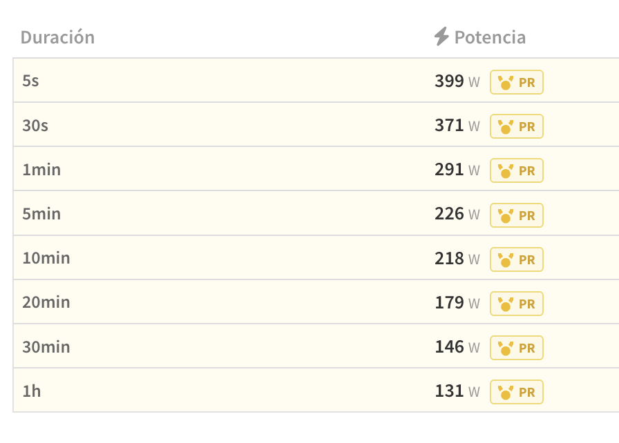The image size is (619, 443).
Task: Click the PR badge for 1h power
Action: tap(517, 392)
